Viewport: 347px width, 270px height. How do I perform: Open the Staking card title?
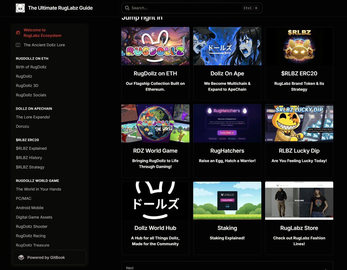point(227,228)
